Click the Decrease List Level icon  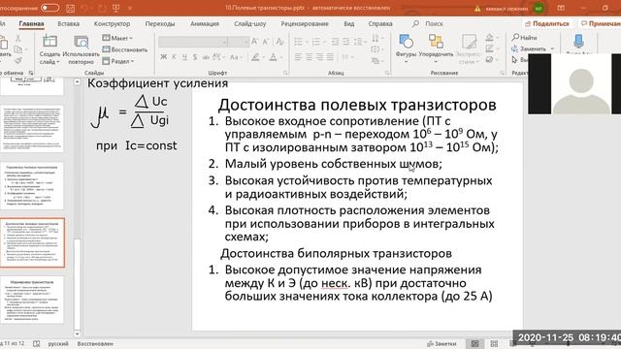(335, 42)
